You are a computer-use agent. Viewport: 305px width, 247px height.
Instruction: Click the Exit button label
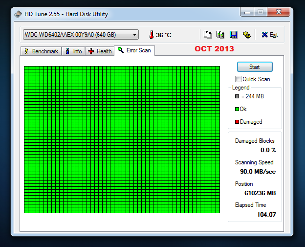coord(274,35)
